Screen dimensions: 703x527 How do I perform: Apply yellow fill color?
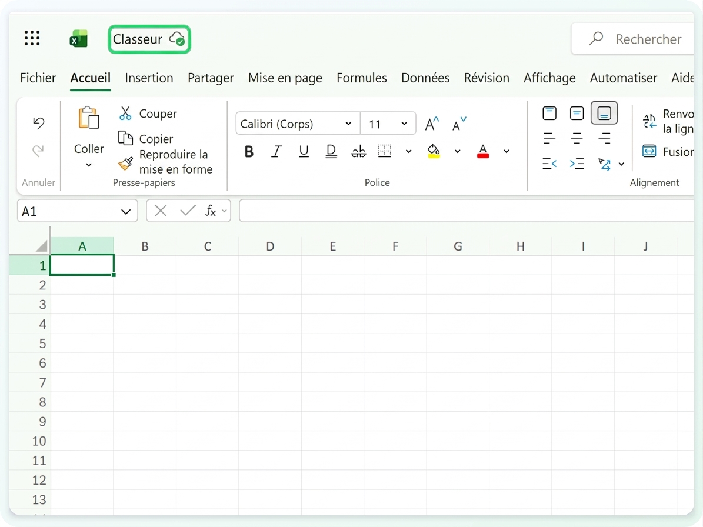[x=434, y=151]
